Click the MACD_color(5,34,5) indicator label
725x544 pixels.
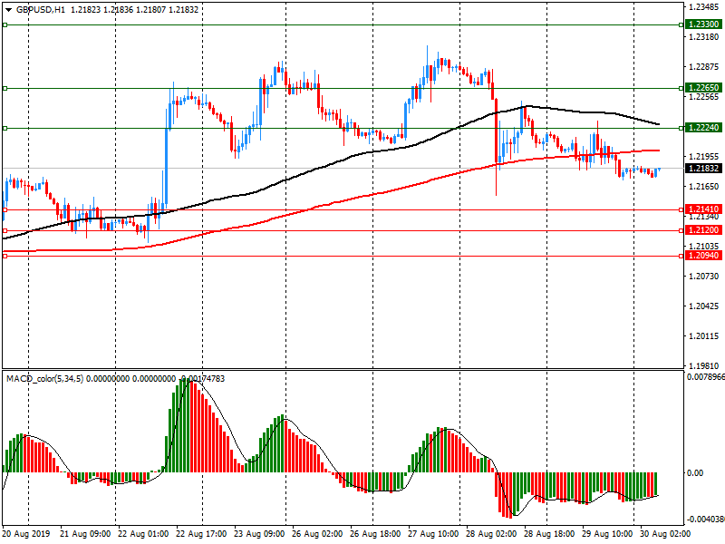coord(44,379)
